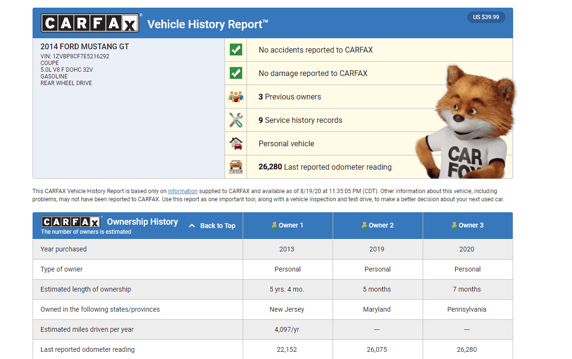Click the 4,097/yr value

[x=287, y=329]
